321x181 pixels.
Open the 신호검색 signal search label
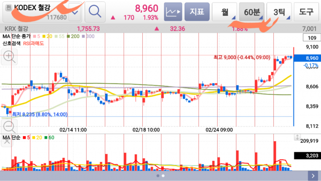pos(11,43)
